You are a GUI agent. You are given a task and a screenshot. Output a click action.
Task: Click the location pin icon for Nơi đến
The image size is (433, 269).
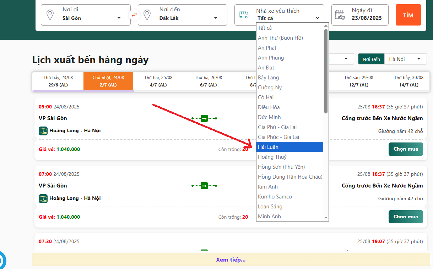[147, 15]
